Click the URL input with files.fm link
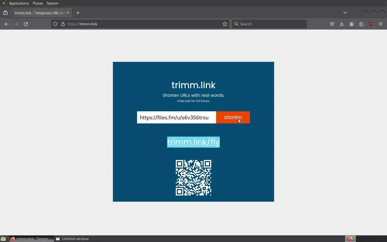The height and width of the screenshot is (242, 387). tap(177, 118)
